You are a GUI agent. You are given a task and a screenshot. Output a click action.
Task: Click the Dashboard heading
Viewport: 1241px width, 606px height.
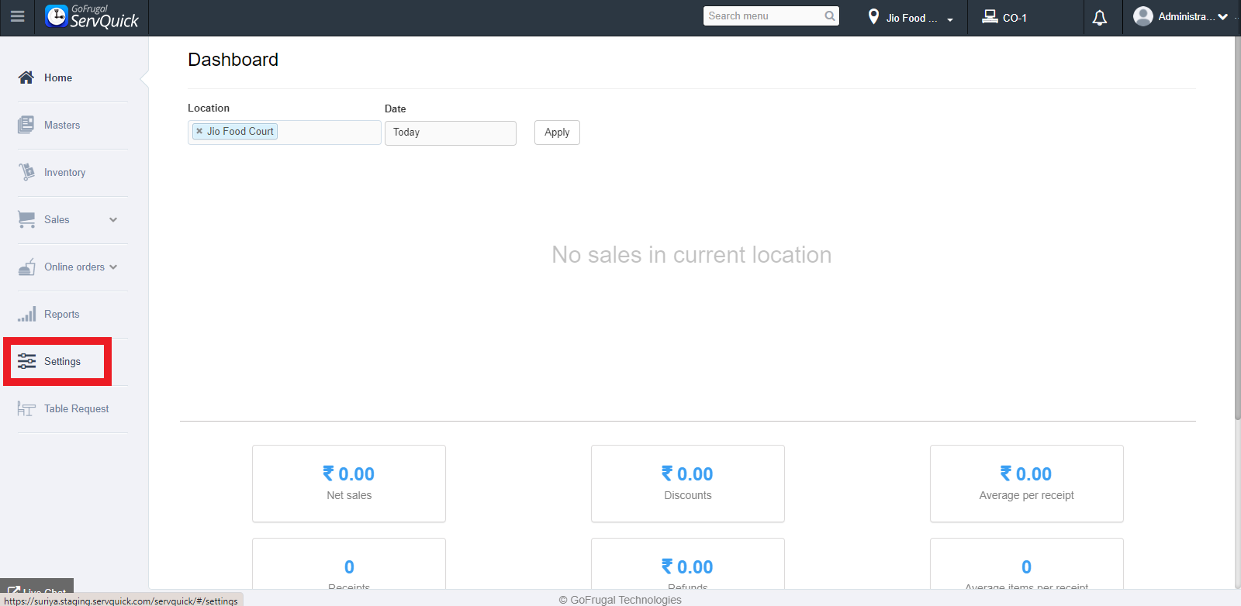point(233,60)
